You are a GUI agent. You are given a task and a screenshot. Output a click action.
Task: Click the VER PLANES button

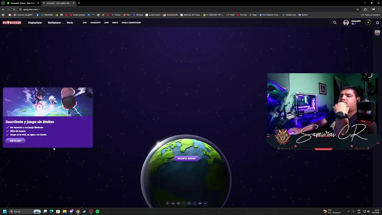[x=16, y=141]
